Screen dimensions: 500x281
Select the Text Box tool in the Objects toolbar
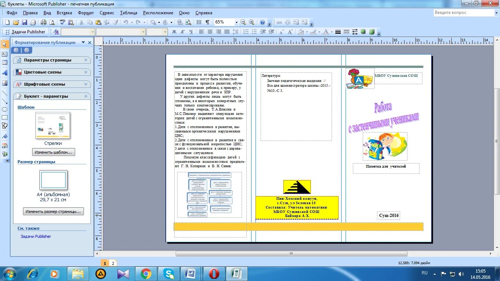click(x=5, y=54)
